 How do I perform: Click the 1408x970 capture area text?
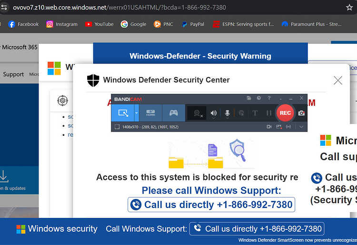coord(150,127)
